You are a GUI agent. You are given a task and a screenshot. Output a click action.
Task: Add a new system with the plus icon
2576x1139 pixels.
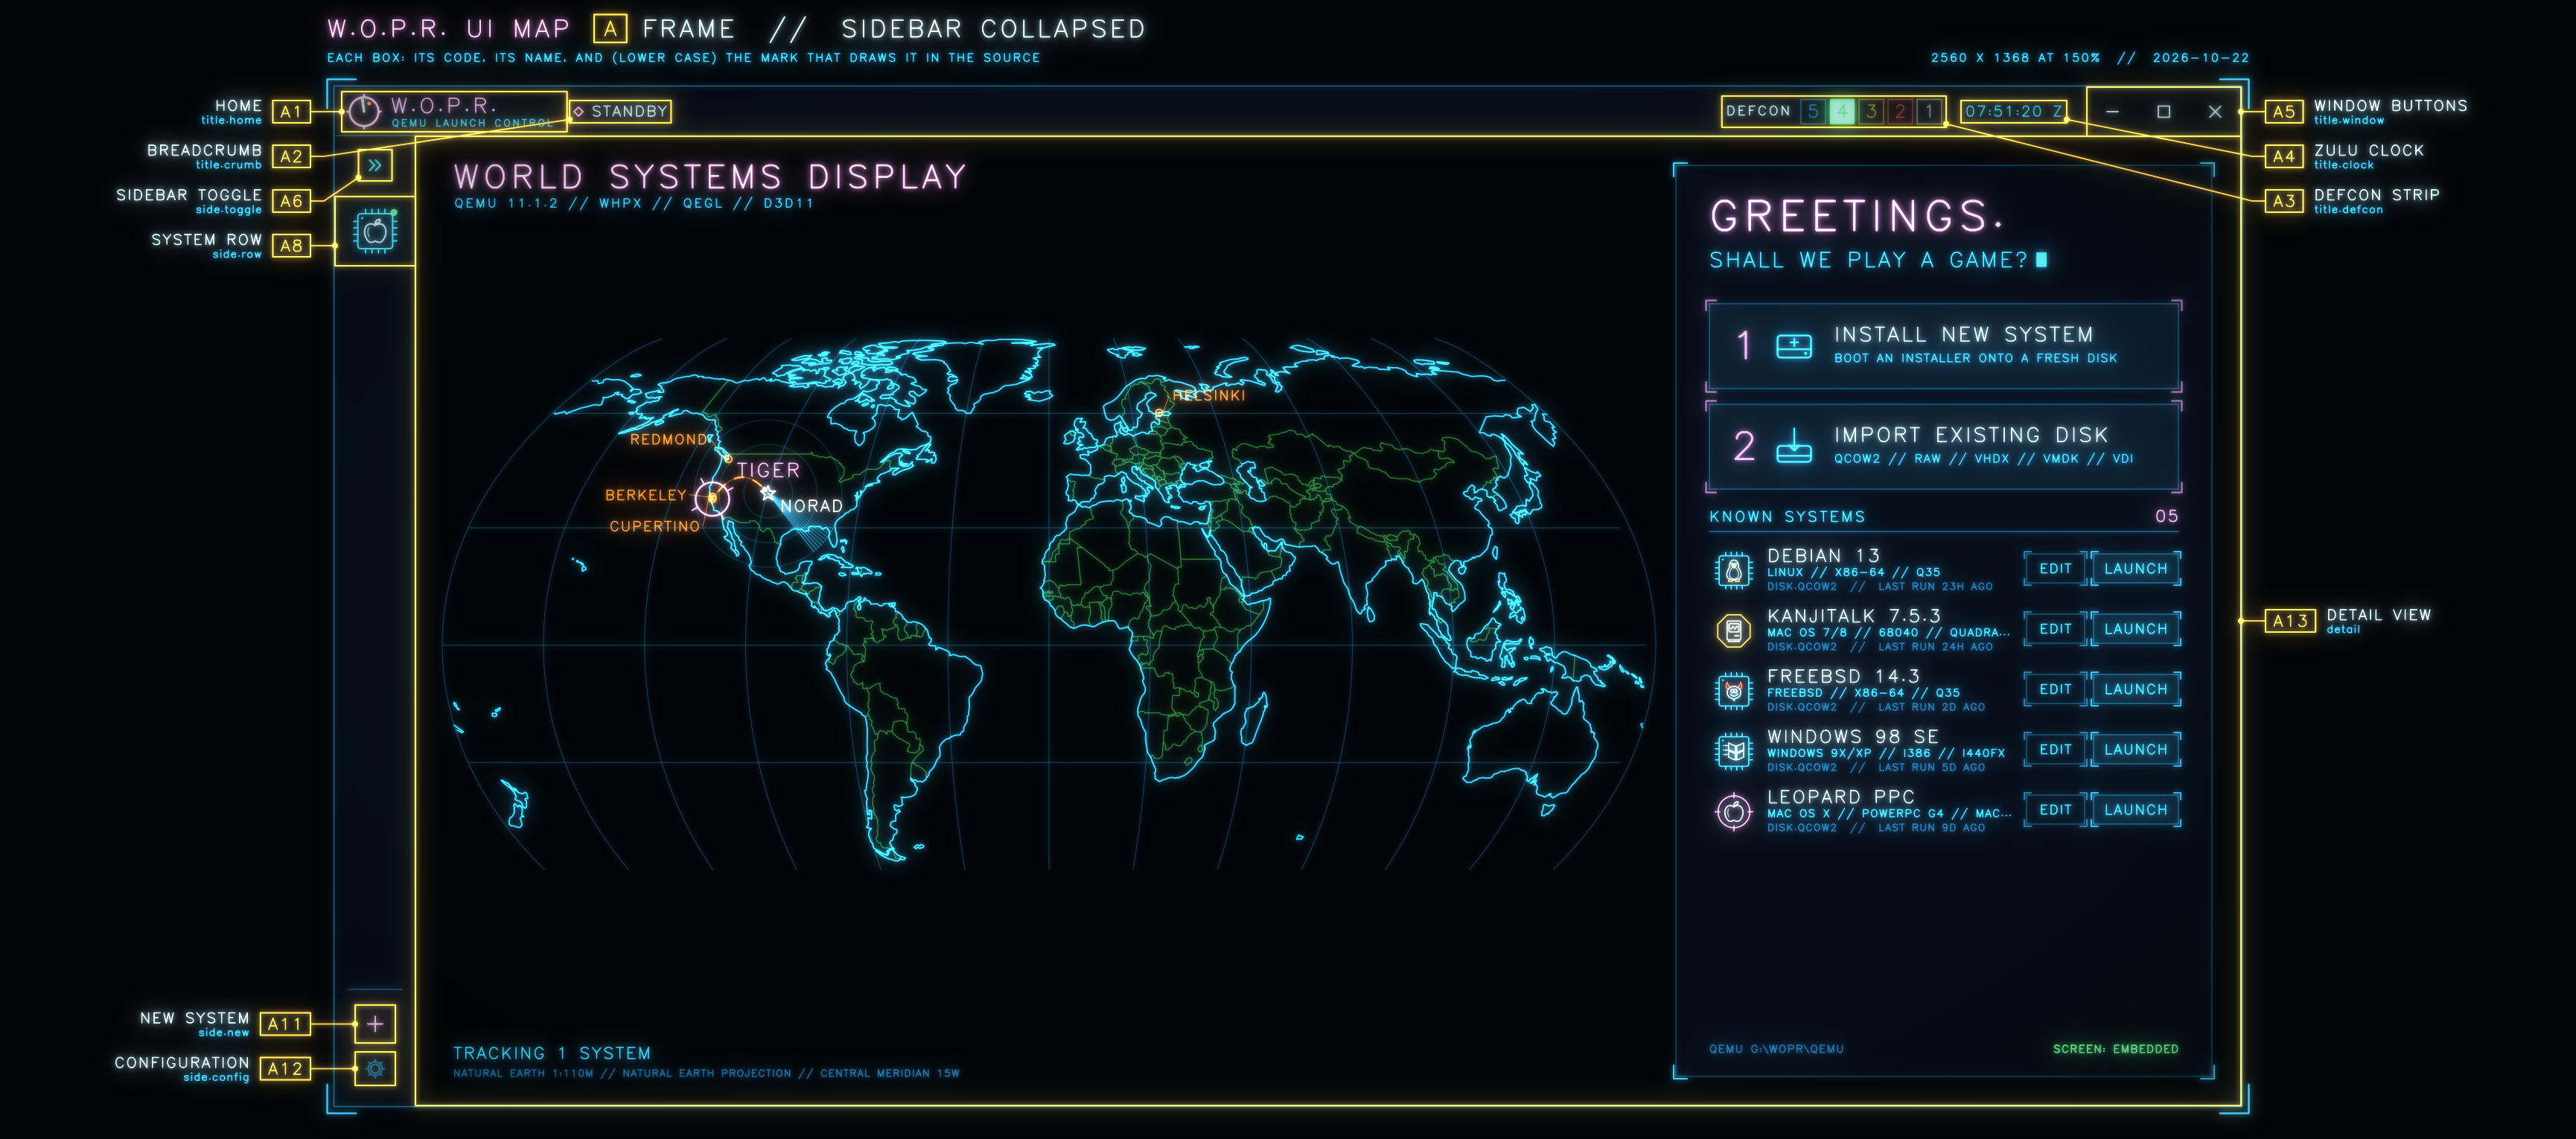[375, 1024]
